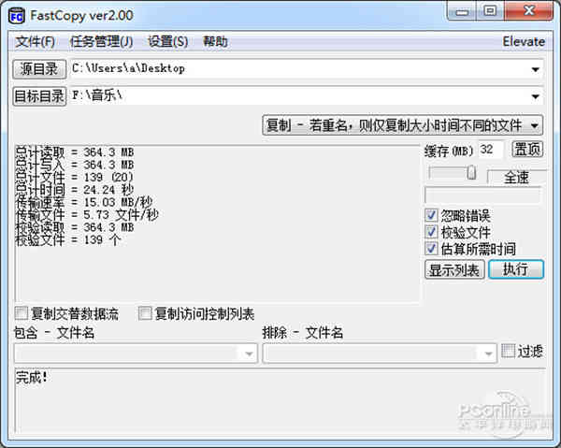Click the 完成! status message
The image size is (561, 448).
(x=32, y=378)
